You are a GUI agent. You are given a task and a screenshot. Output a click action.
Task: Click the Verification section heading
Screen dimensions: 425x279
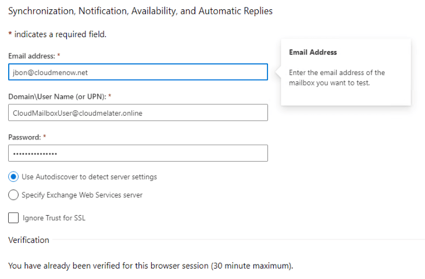(28, 240)
